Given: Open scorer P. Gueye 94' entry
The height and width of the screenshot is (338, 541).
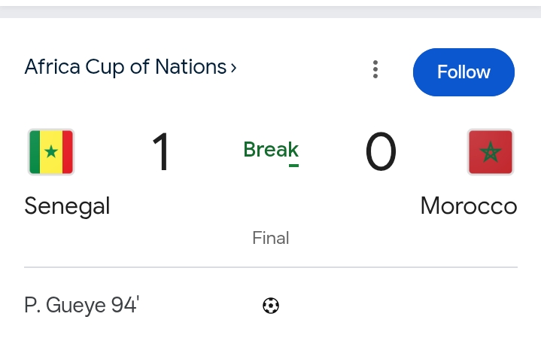Looking at the screenshot, I should click(82, 306).
